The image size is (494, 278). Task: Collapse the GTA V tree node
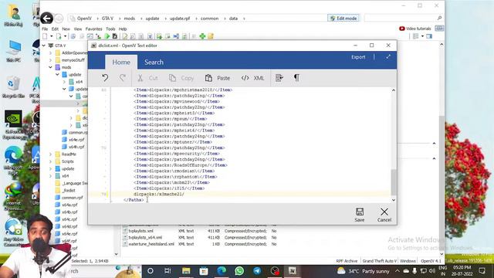[44, 46]
